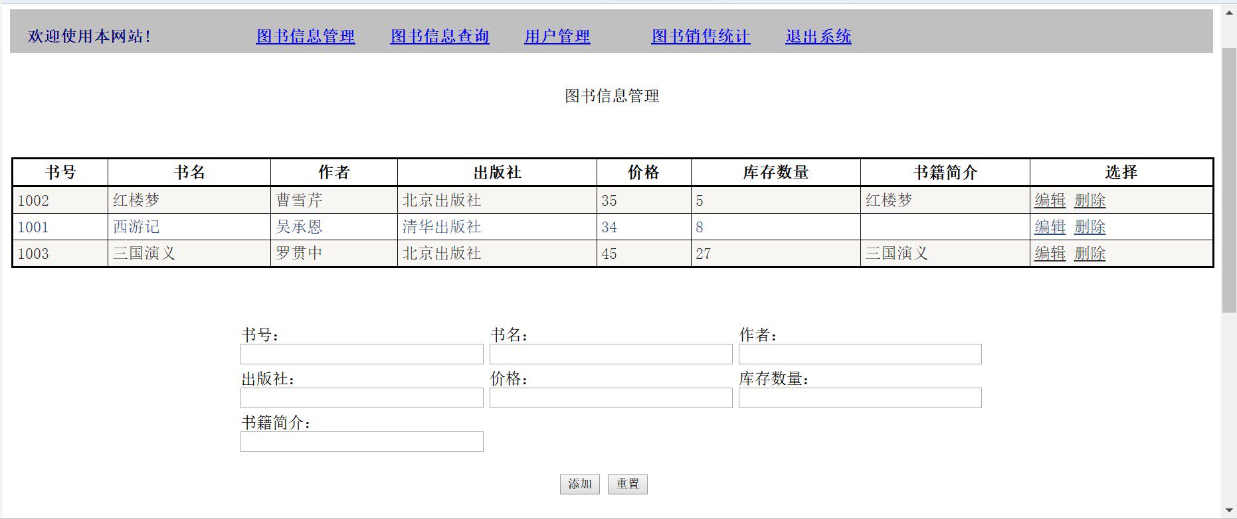Click the scrollbar down arrow
The image size is (1237, 519).
click(1230, 510)
